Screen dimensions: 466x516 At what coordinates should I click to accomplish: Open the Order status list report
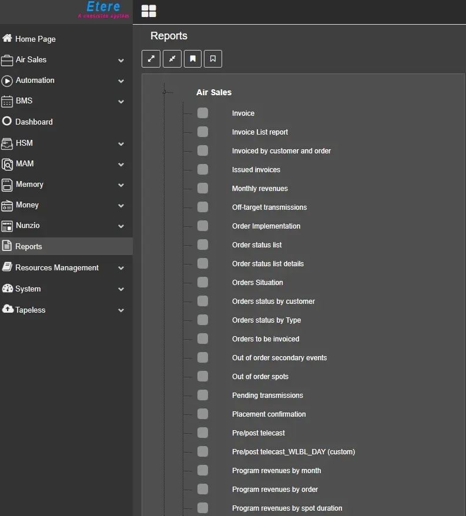pyautogui.click(x=257, y=245)
